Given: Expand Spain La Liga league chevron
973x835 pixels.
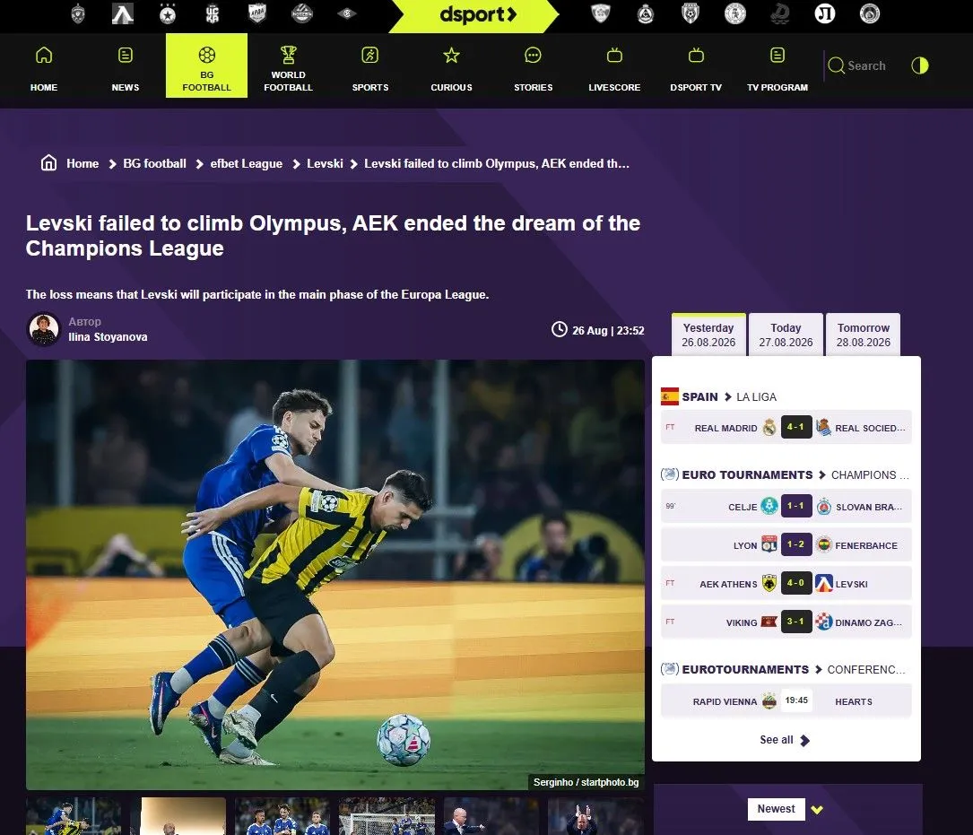Looking at the screenshot, I should (728, 396).
